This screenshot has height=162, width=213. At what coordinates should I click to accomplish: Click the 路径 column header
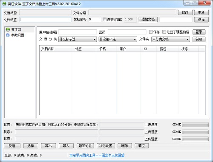click(167, 49)
